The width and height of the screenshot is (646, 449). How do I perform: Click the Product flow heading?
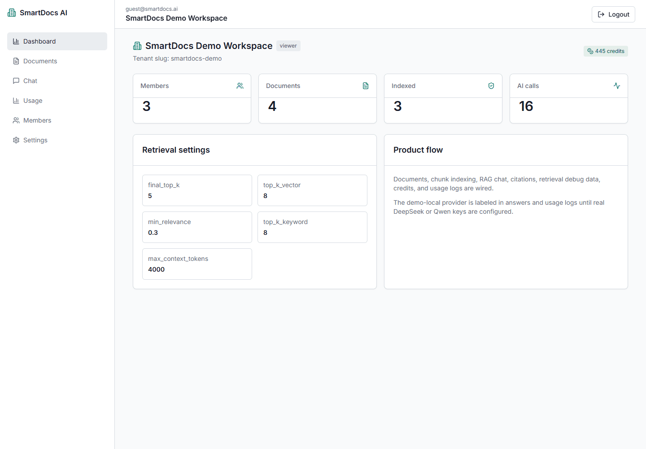(418, 150)
